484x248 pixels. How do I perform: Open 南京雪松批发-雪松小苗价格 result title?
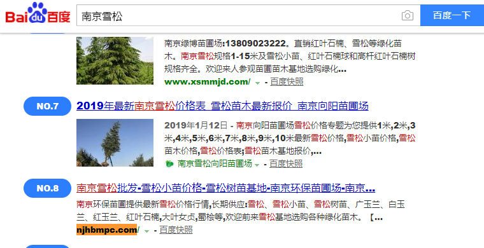(x=225, y=188)
